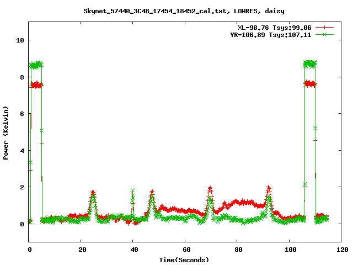Click the x-axis tick label 80

[239, 250]
